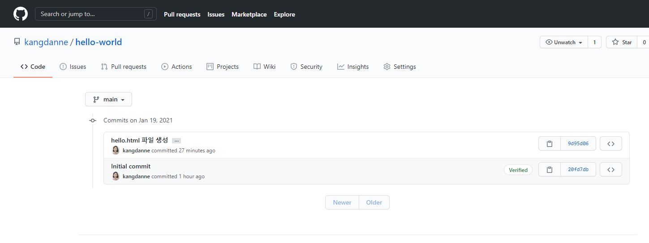Go to Marketplace
The width and height of the screenshot is (649, 243).
249,14
